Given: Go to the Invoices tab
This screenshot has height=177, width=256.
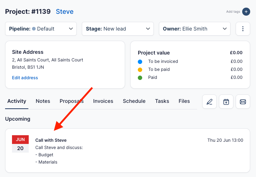Looking at the screenshot, I should 103,101.
